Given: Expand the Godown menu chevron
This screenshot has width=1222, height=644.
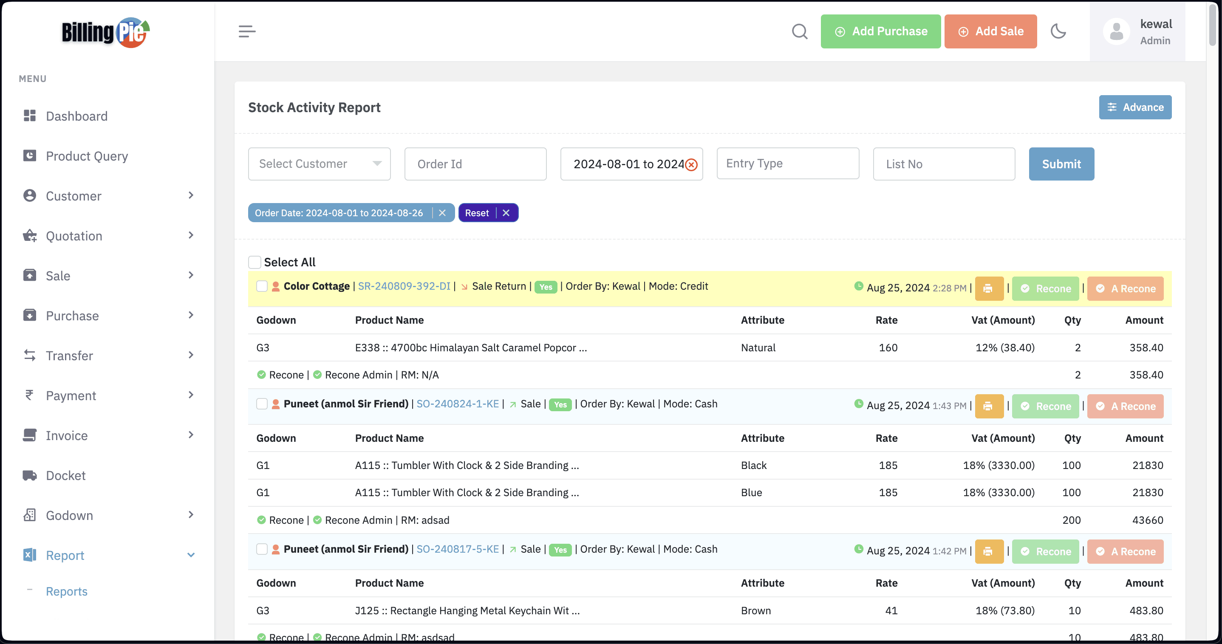Looking at the screenshot, I should (x=191, y=515).
